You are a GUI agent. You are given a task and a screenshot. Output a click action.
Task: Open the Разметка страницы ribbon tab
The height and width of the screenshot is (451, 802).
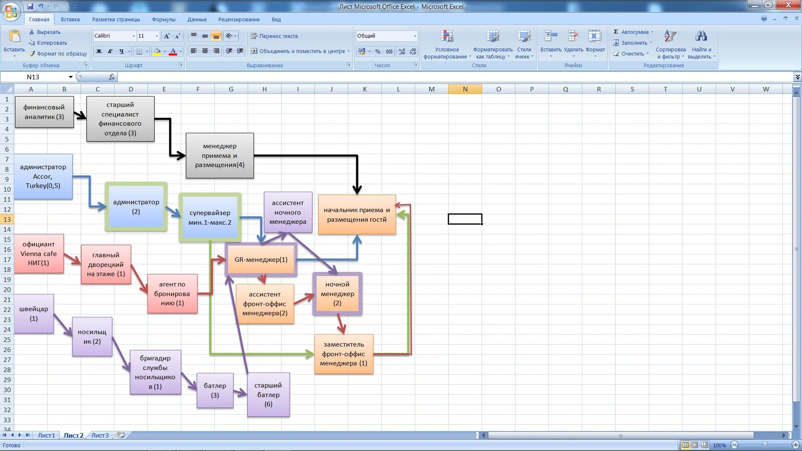pyautogui.click(x=116, y=19)
